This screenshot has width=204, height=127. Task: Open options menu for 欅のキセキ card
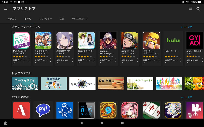pos(94,60)
